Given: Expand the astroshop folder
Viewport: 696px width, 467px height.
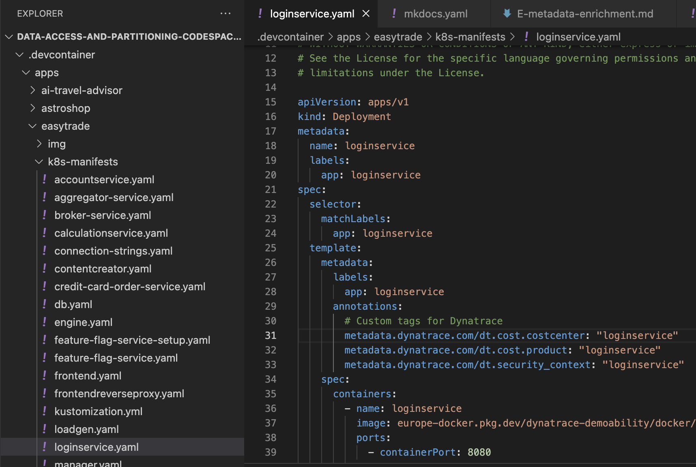Looking at the screenshot, I should pyautogui.click(x=33, y=108).
